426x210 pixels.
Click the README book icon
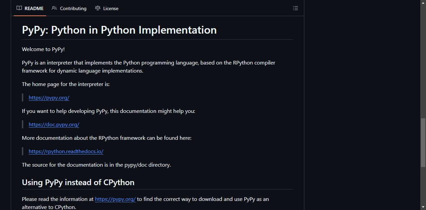coord(19,8)
